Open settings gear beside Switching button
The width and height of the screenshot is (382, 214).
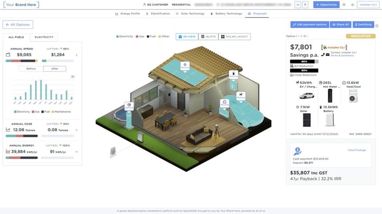[377, 26]
